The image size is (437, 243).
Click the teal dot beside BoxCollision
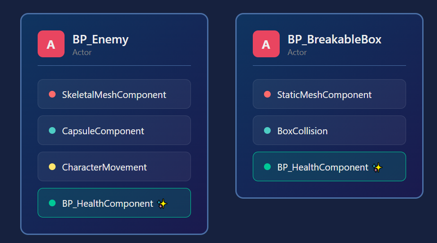267,131
